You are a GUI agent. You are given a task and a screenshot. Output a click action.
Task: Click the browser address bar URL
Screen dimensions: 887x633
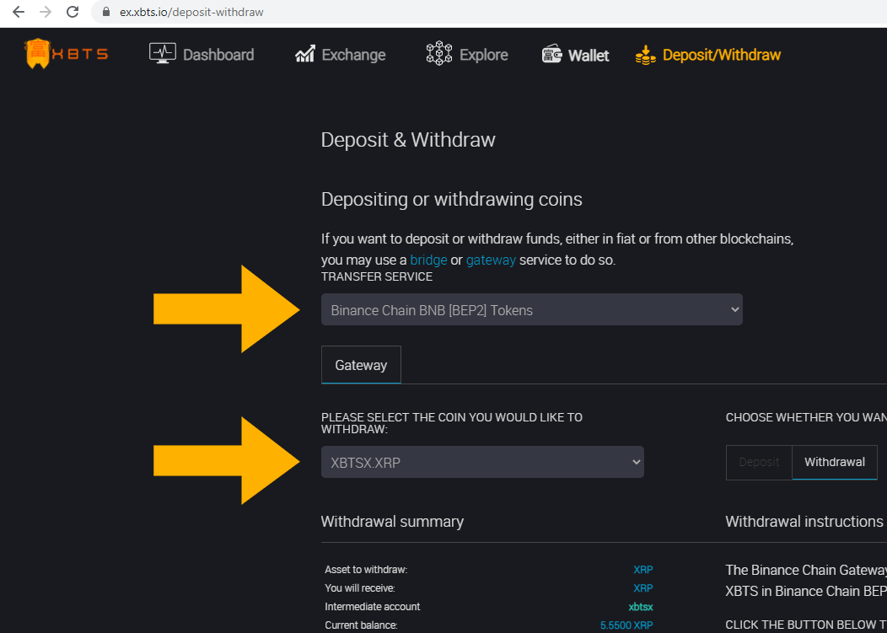[191, 12]
